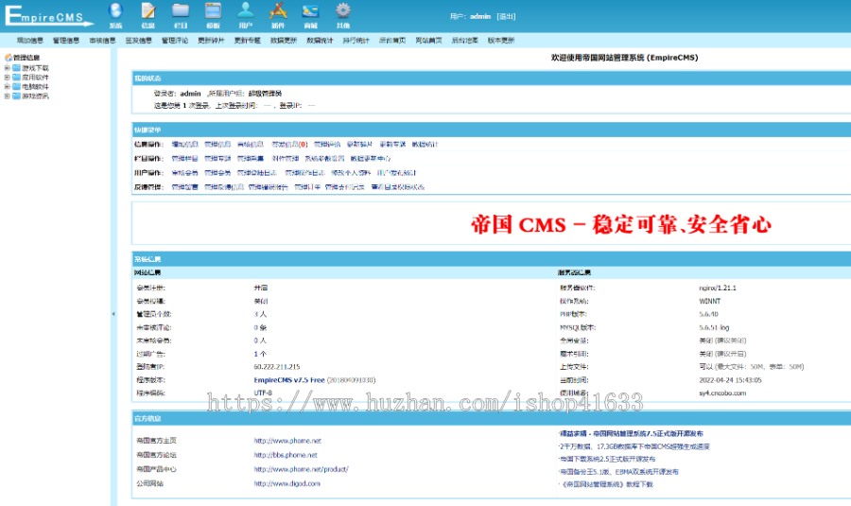851x506 pixels.
Task: Expand the 电脑软件 tree node
Action: pos(7,86)
